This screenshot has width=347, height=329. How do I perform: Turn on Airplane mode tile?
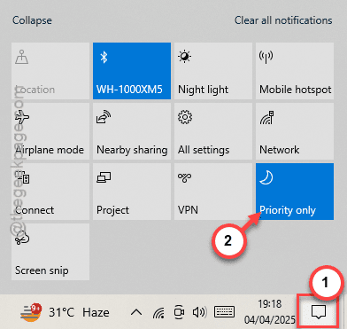50,131
